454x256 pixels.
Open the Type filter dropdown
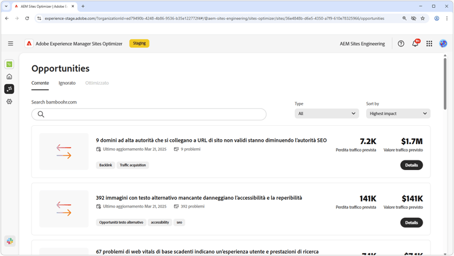click(327, 114)
